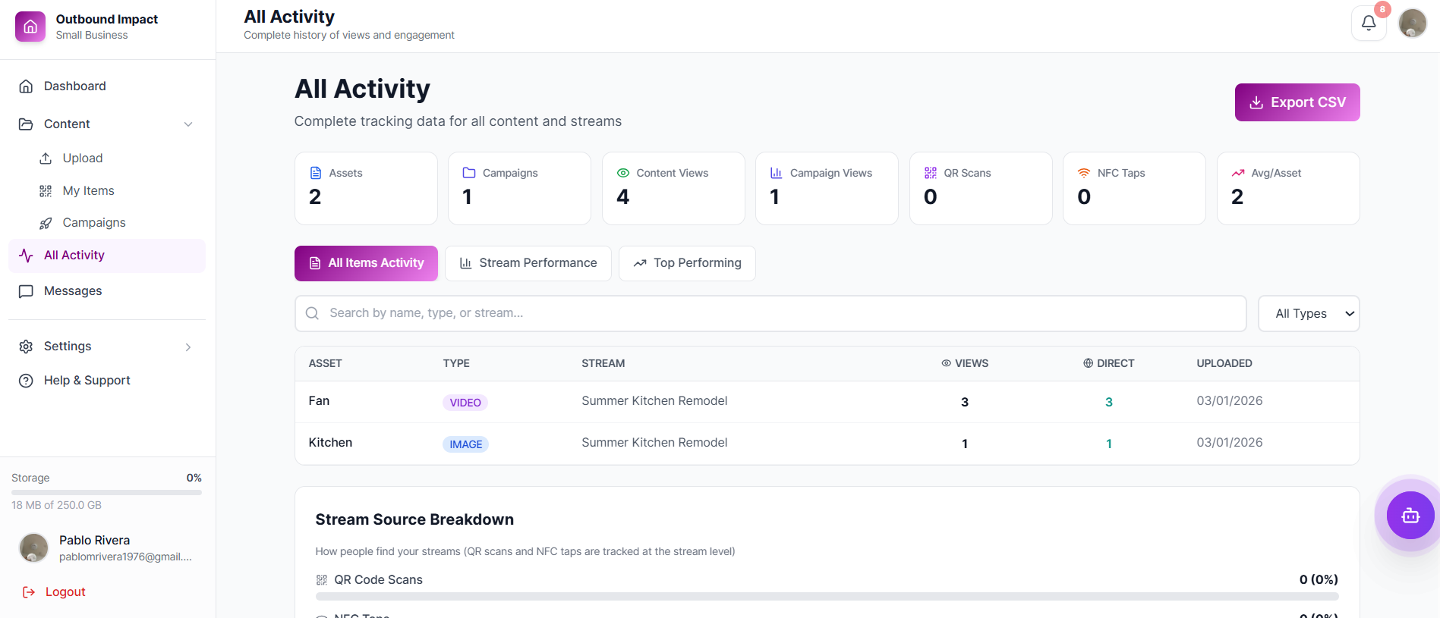Click the QR Code Scans icon
Screen dimensions: 1440x618
tap(322, 580)
